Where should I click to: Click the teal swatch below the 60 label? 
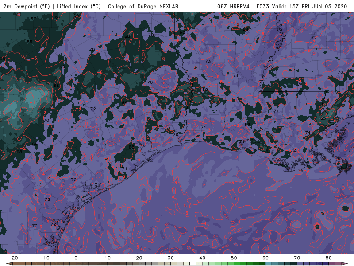point(269,263)
